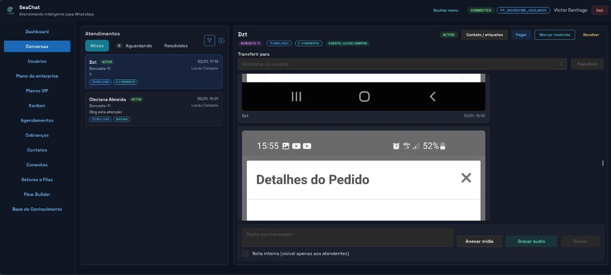Switch to the Resolvidos tab
This screenshot has width=611, height=275.
pos(176,46)
